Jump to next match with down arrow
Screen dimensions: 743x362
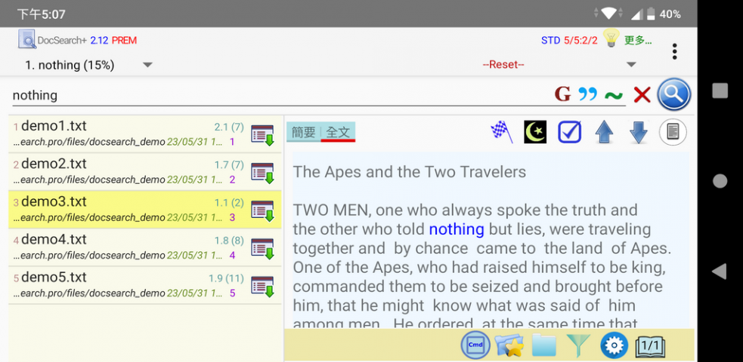click(x=639, y=132)
